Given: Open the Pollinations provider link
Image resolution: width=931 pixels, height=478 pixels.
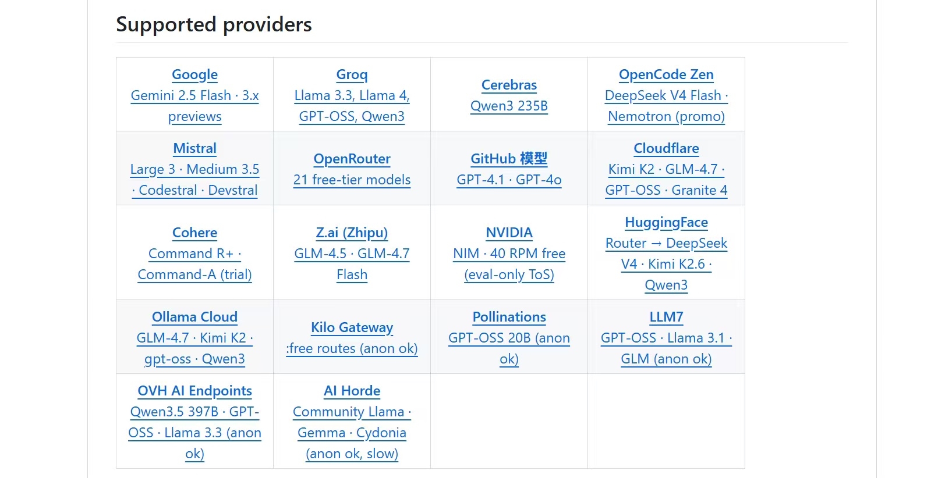Looking at the screenshot, I should pyautogui.click(x=509, y=317).
